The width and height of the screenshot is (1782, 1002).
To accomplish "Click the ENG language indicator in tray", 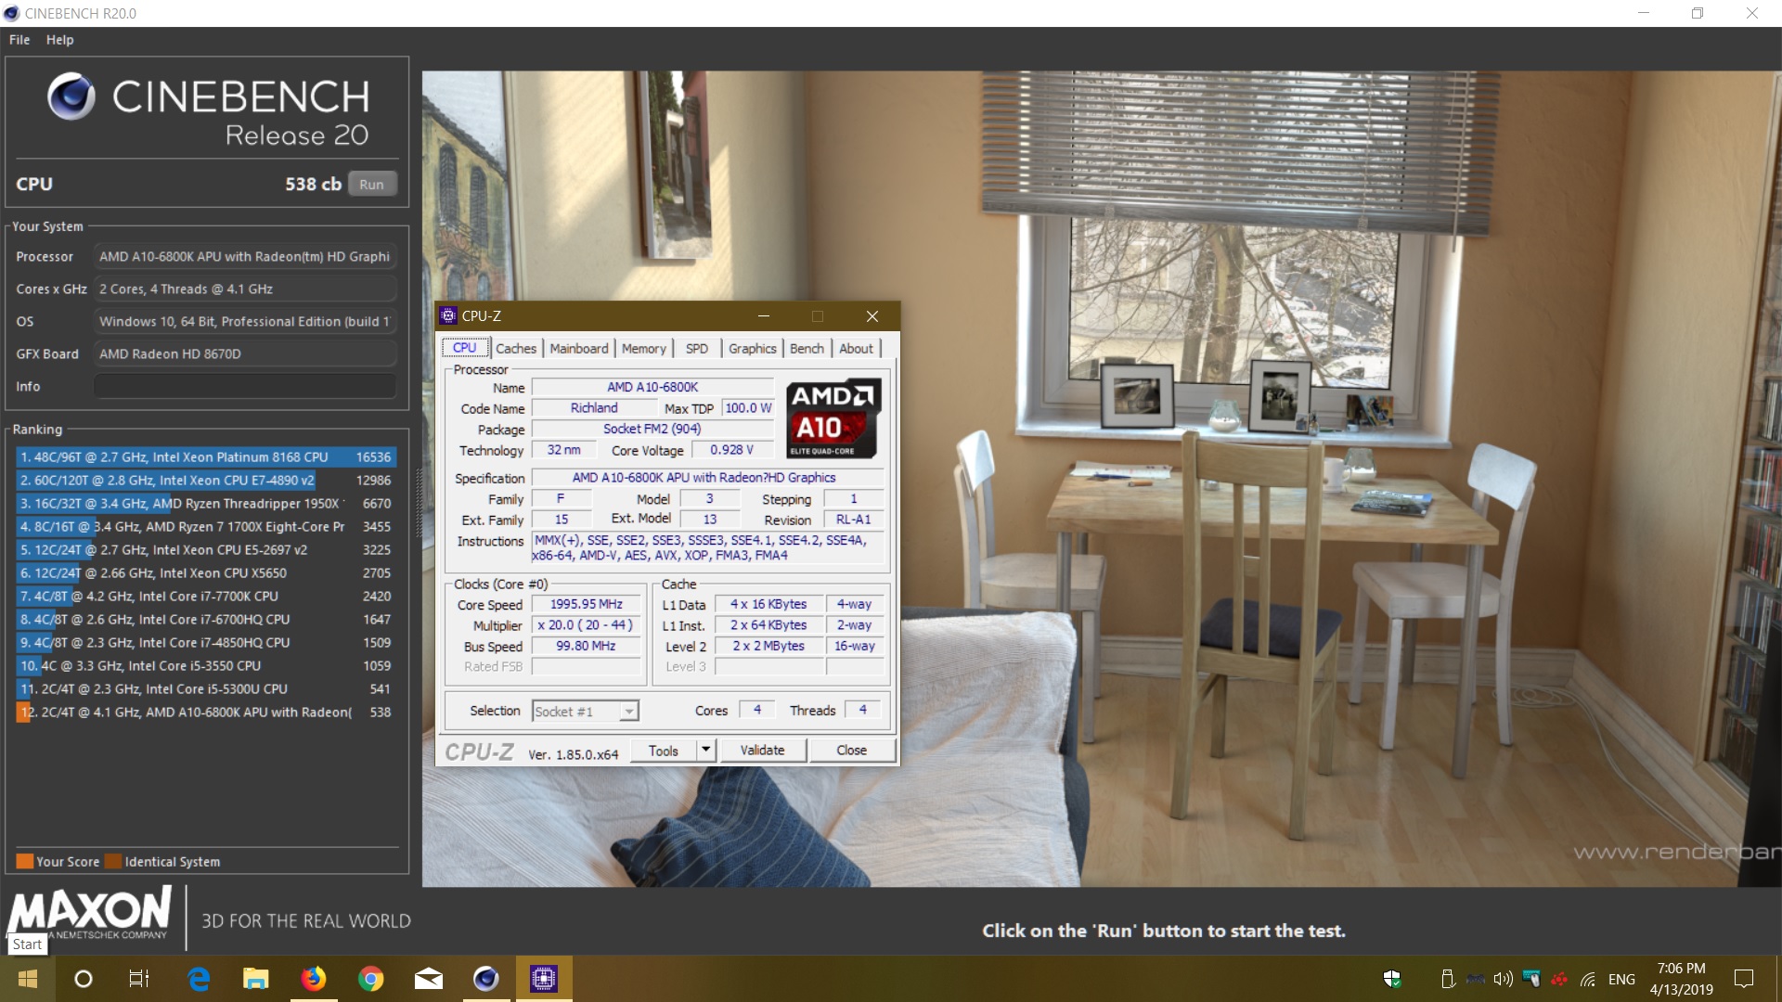I will (1621, 979).
